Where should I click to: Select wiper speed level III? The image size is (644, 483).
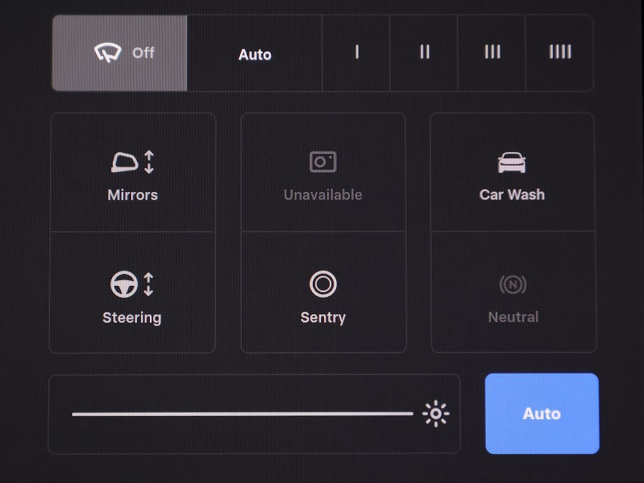click(492, 53)
